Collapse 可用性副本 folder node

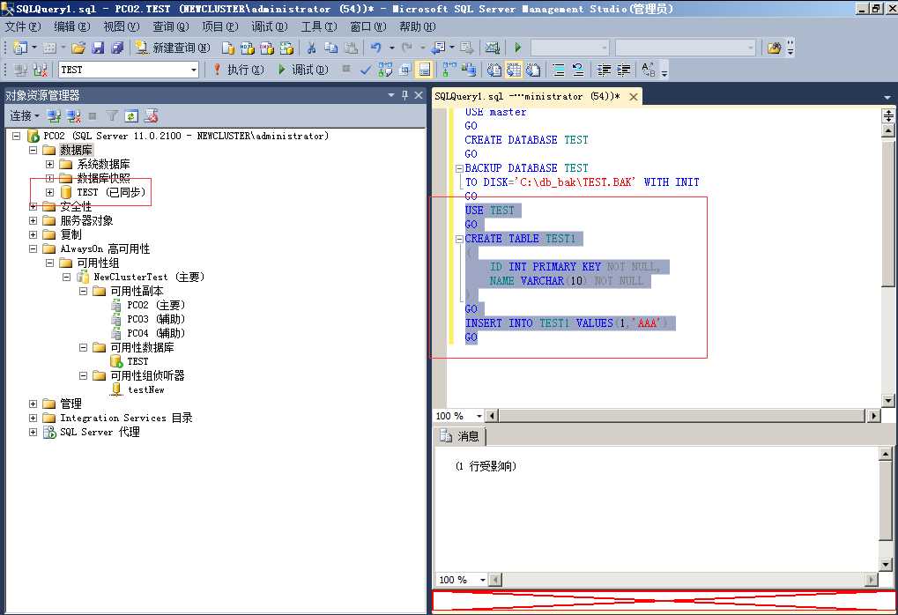click(83, 291)
